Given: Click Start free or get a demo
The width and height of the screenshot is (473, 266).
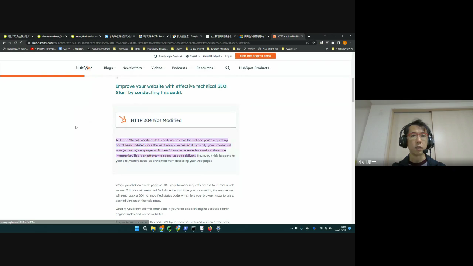Looking at the screenshot, I should tap(255, 56).
